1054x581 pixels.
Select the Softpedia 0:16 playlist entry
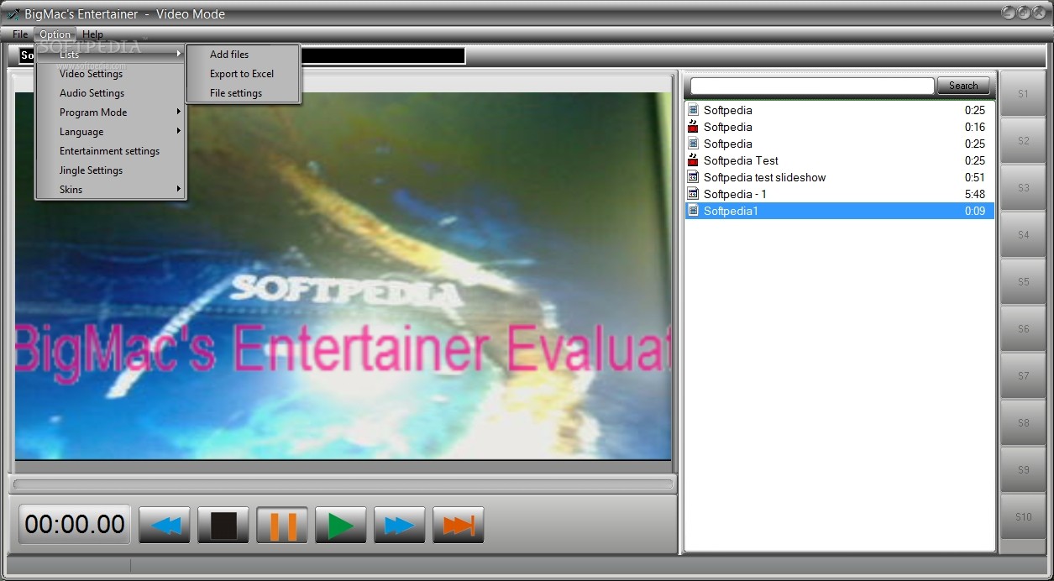tap(839, 127)
